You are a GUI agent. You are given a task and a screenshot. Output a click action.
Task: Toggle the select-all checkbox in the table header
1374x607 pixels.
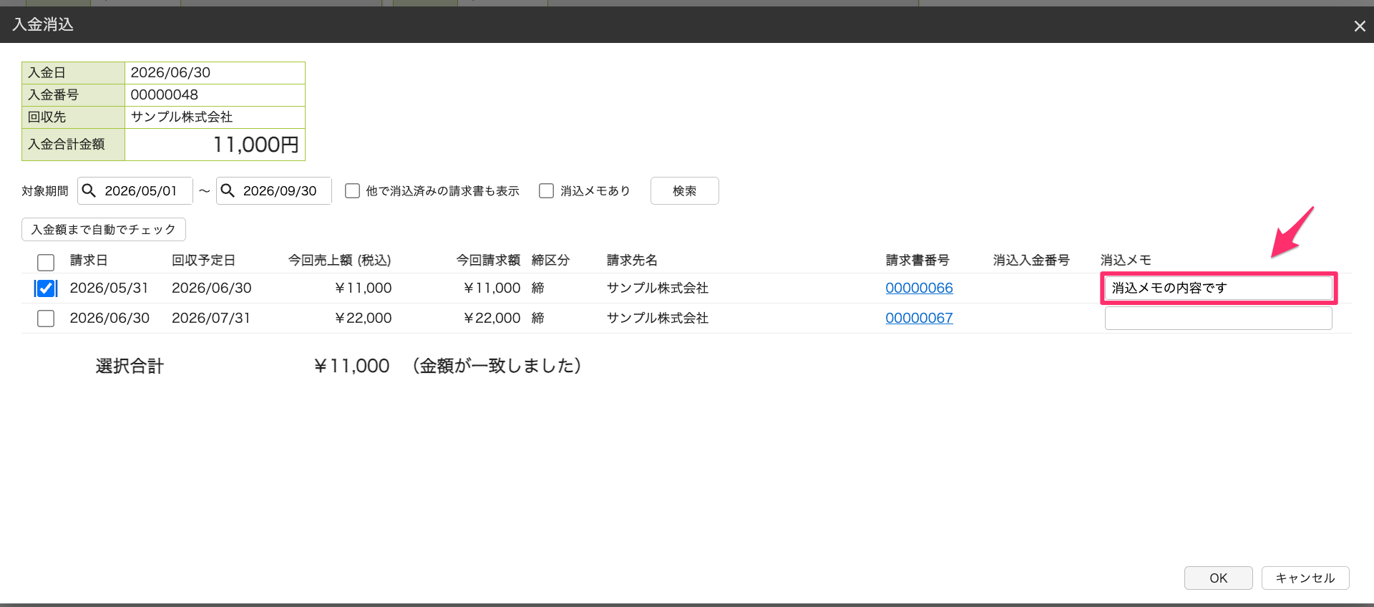pos(46,263)
